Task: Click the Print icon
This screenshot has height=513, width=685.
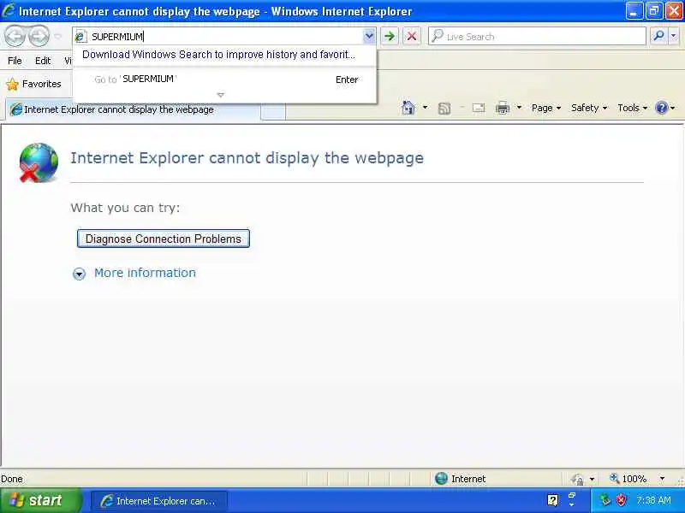Action: click(x=503, y=108)
